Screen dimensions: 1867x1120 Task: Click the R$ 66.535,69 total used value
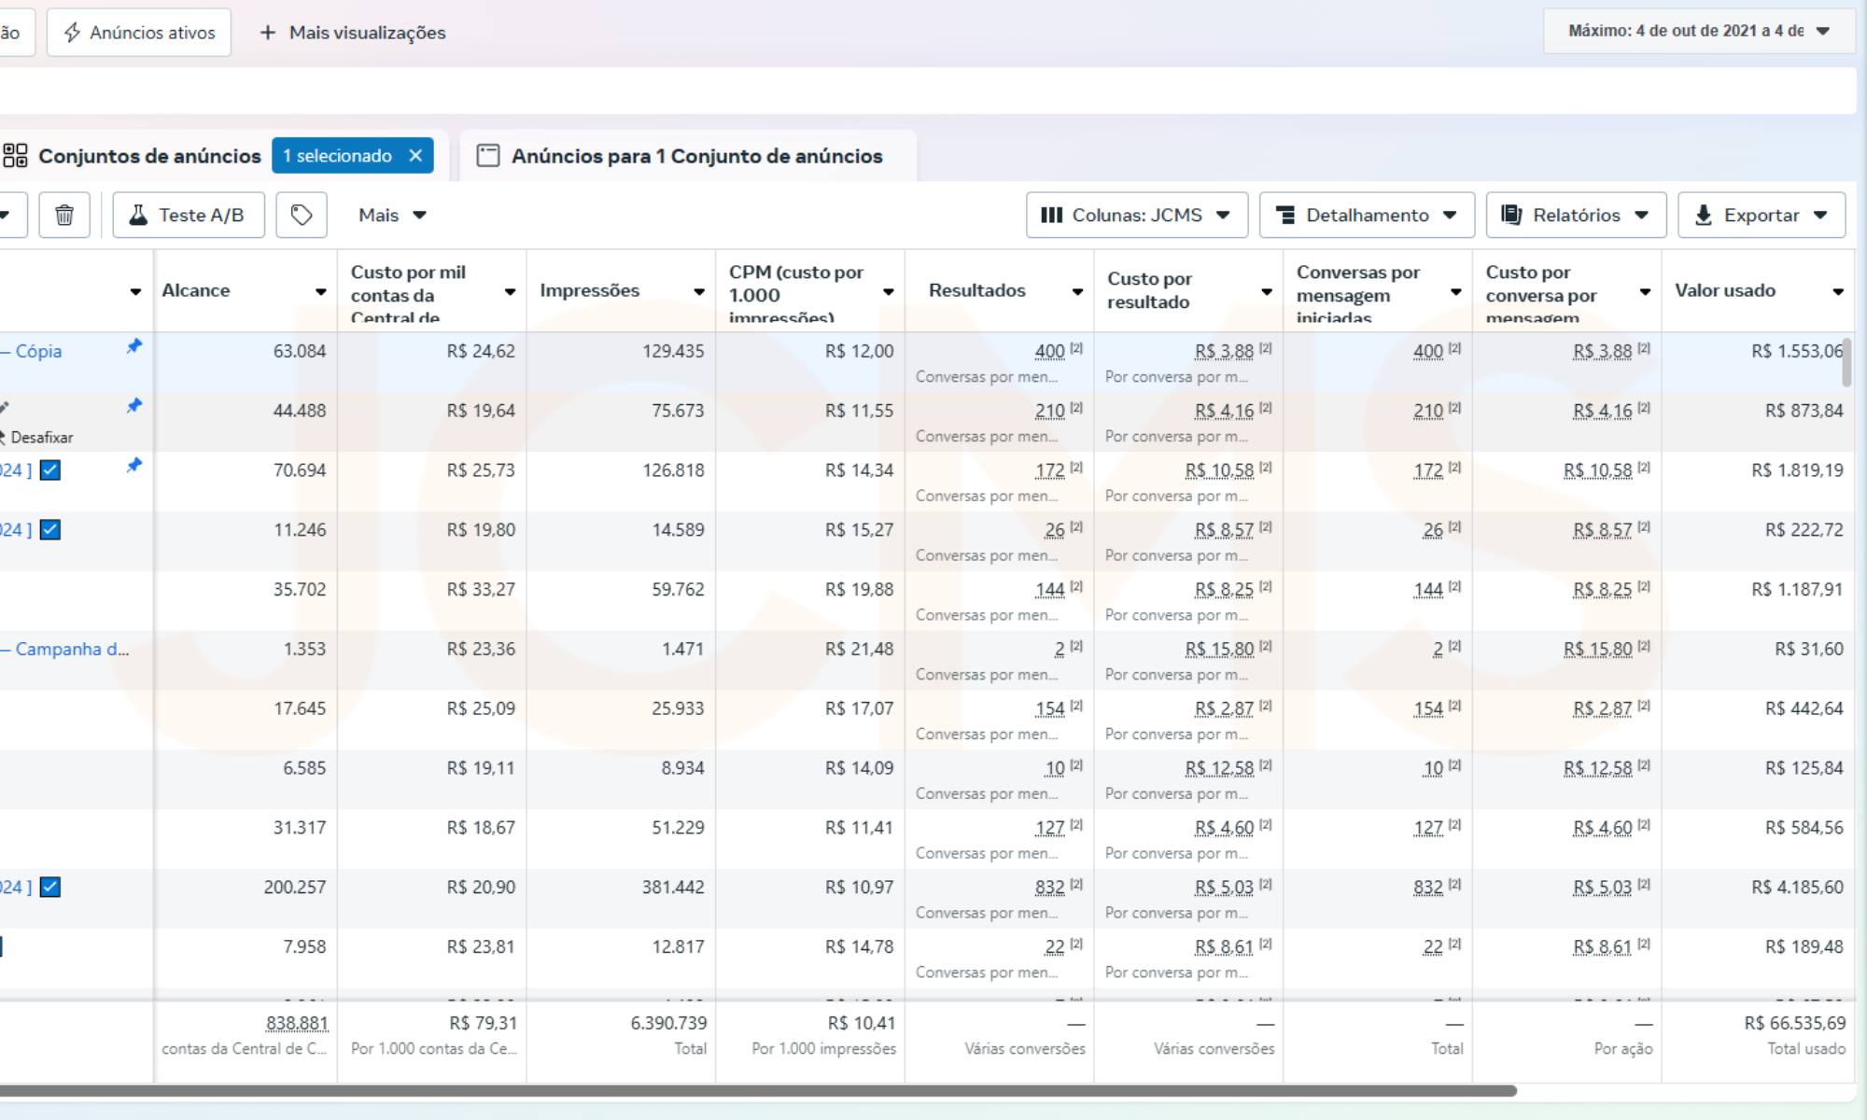click(x=1795, y=1024)
